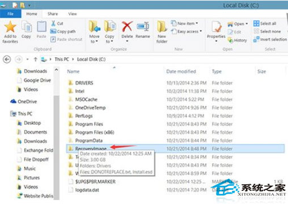
Task: Click the Back navigation arrow
Action: click(x=7, y=59)
